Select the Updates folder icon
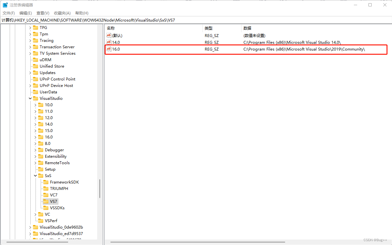This screenshot has width=392, height=245. (36, 73)
